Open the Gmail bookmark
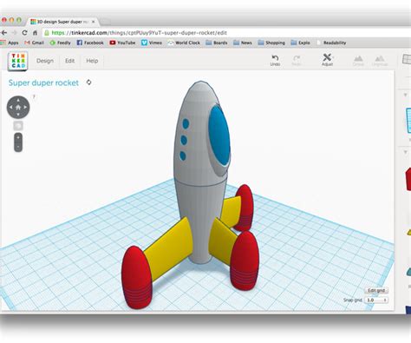Screen dimensions: 411x343 tap(35, 43)
